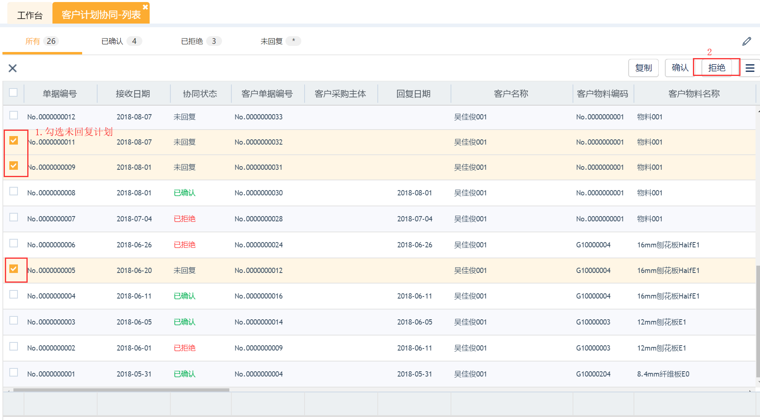The width and height of the screenshot is (760, 420).
Task: Close the 客户计划协同-列表 tab
Action: (x=145, y=7)
